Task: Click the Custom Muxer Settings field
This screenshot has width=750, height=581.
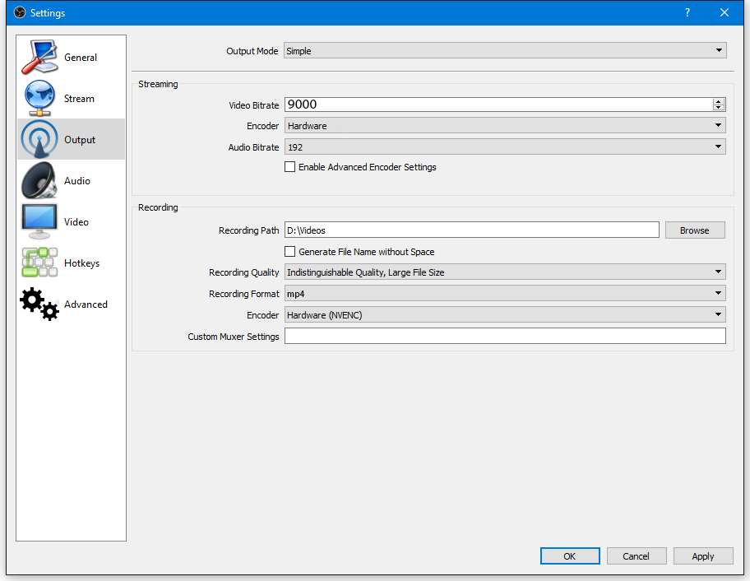Action: coord(505,336)
